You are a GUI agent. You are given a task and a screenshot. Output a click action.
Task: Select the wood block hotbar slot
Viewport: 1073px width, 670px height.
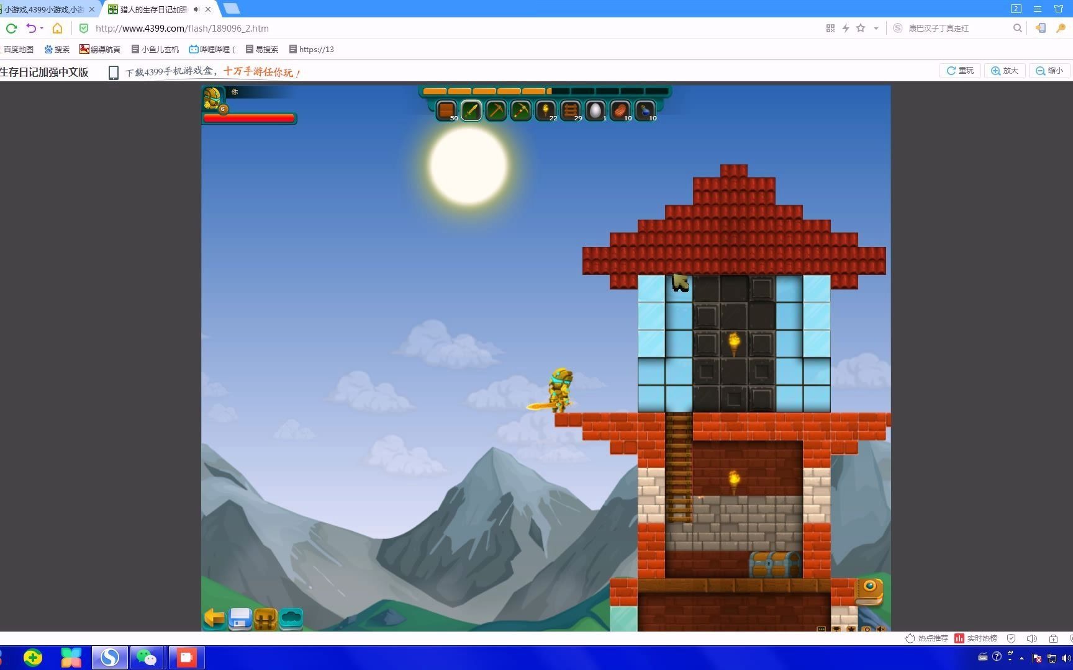pyautogui.click(x=446, y=110)
